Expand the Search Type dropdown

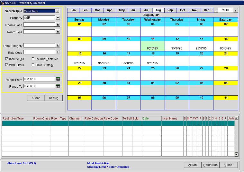pyautogui.click(x=57, y=11)
